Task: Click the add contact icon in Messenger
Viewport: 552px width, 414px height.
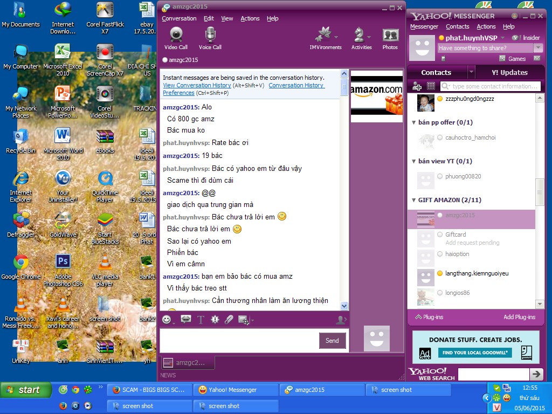Action: point(417,86)
